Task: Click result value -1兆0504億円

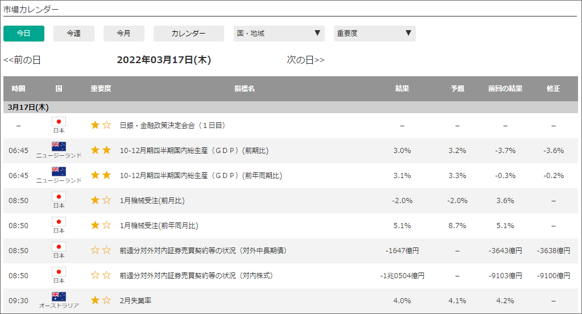Action: [x=402, y=276]
